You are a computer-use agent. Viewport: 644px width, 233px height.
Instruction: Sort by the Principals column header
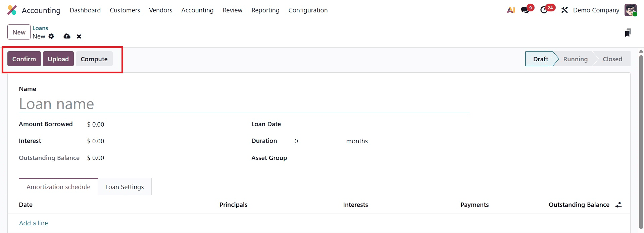pos(233,205)
